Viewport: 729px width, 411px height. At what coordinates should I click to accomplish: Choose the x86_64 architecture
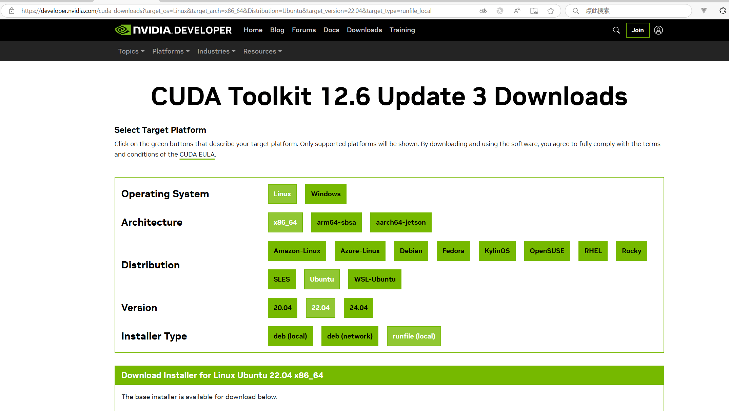pos(285,222)
